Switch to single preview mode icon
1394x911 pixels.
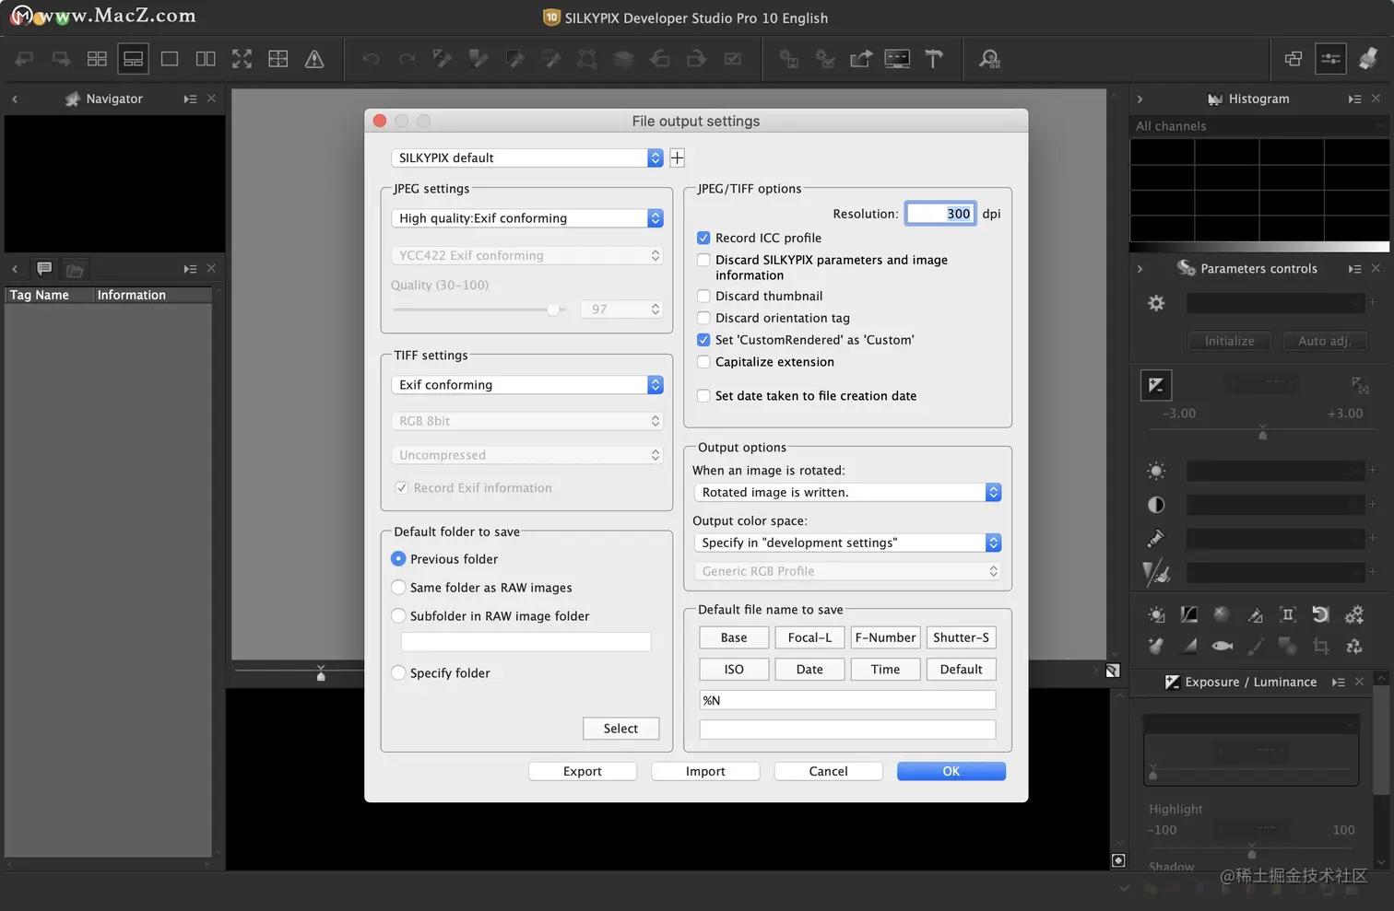[x=170, y=59]
